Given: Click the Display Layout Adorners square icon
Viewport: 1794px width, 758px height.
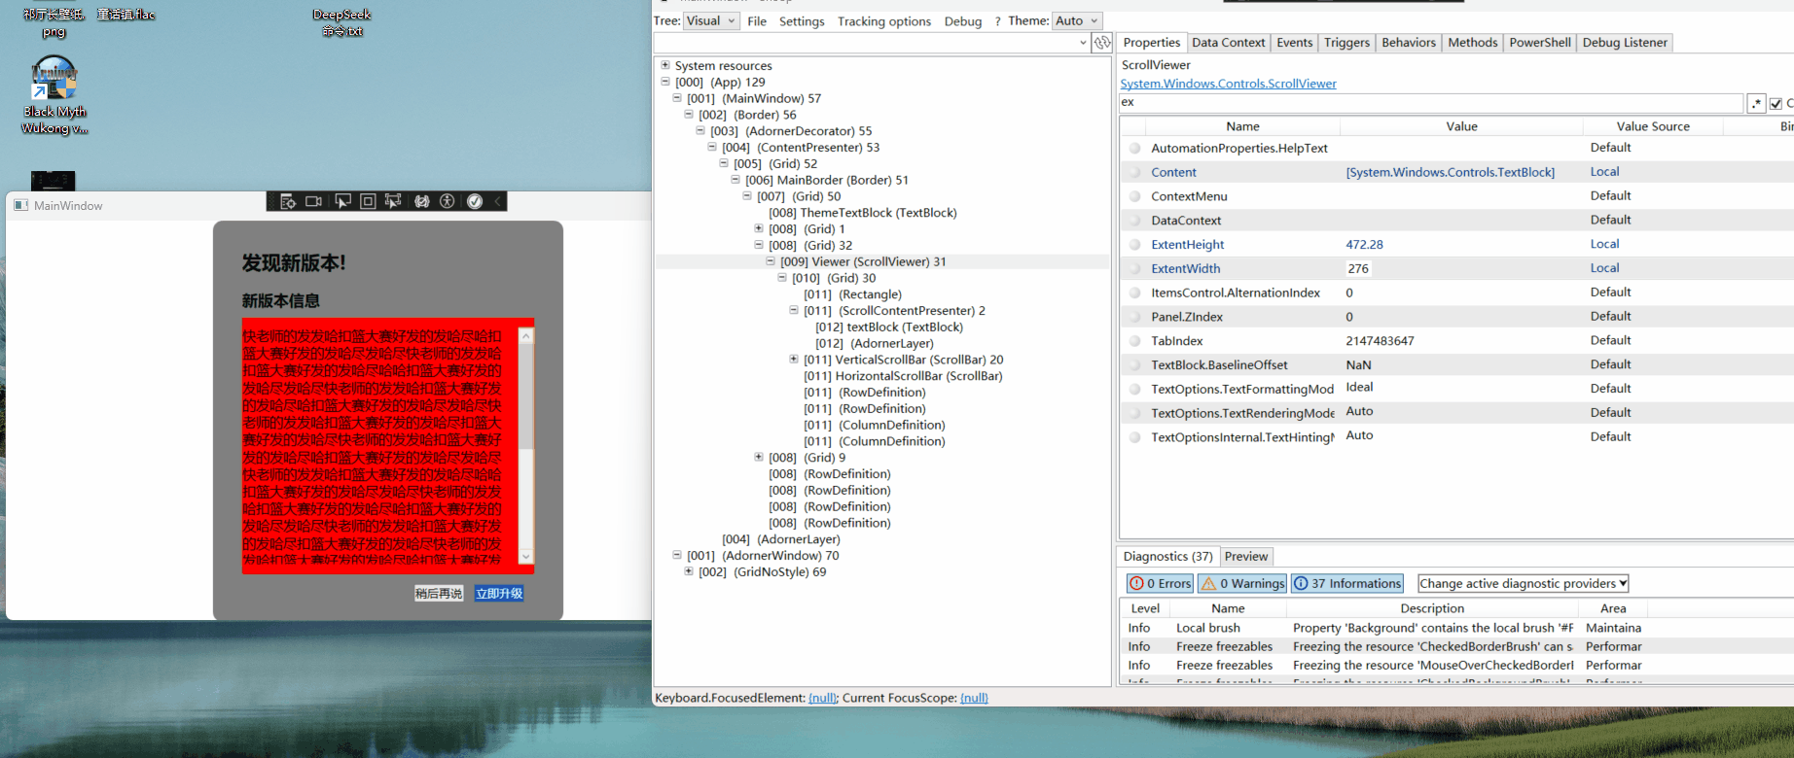Looking at the screenshot, I should point(368,201).
